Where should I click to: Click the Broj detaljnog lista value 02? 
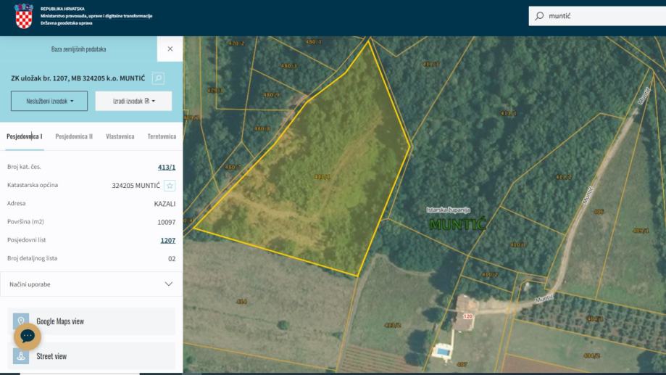tap(172, 258)
